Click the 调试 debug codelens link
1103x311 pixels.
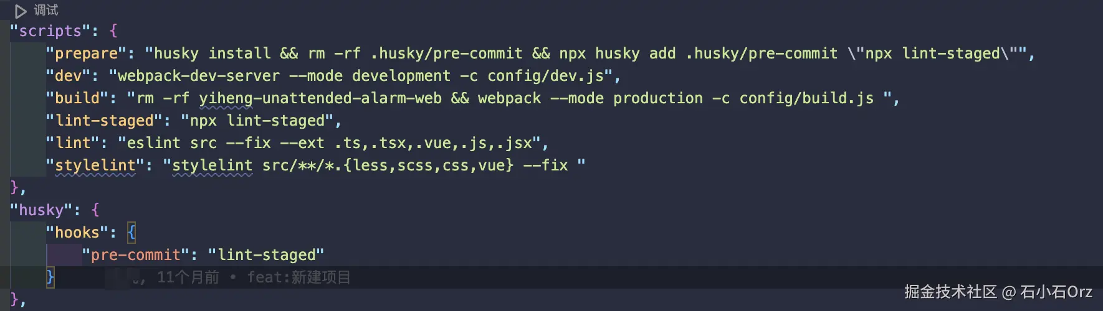click(x=46, y=11)
